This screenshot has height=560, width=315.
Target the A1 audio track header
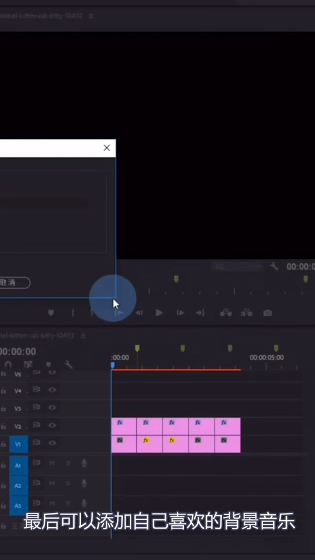pyautogui.click(x=19, y=465)
